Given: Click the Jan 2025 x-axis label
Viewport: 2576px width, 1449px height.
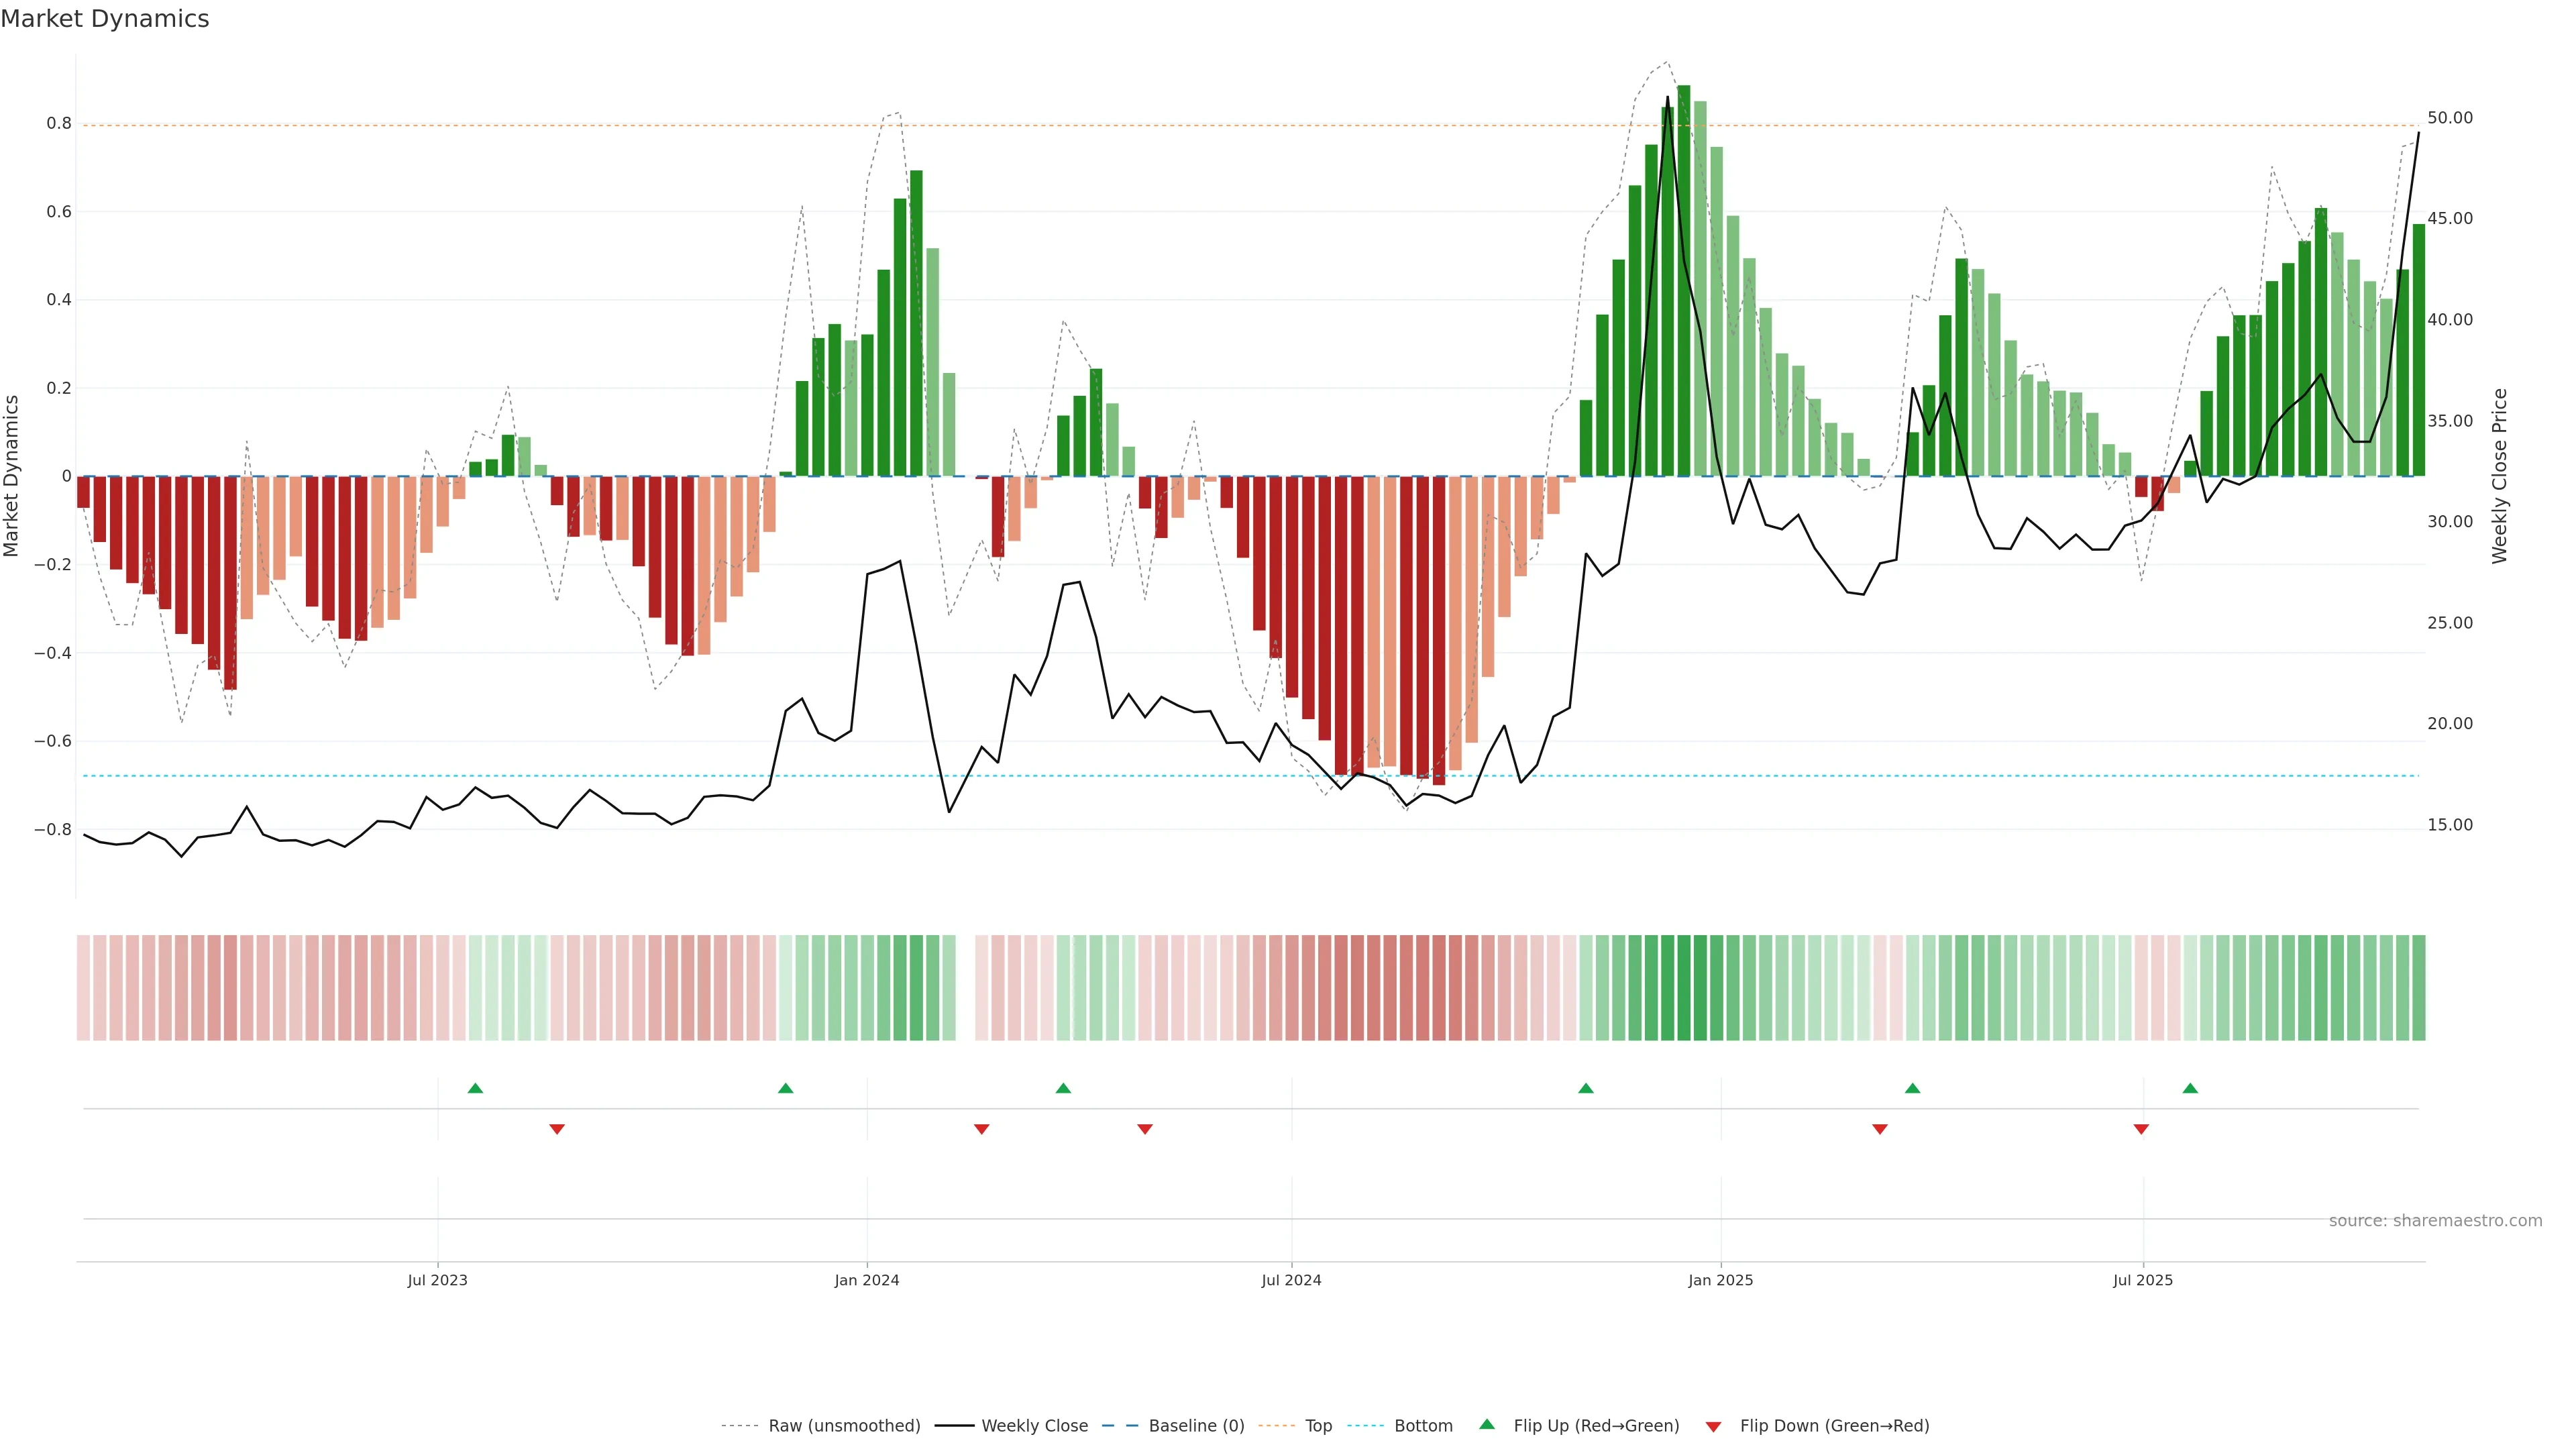Looking at the screenshot, I should point(1720,1280).
